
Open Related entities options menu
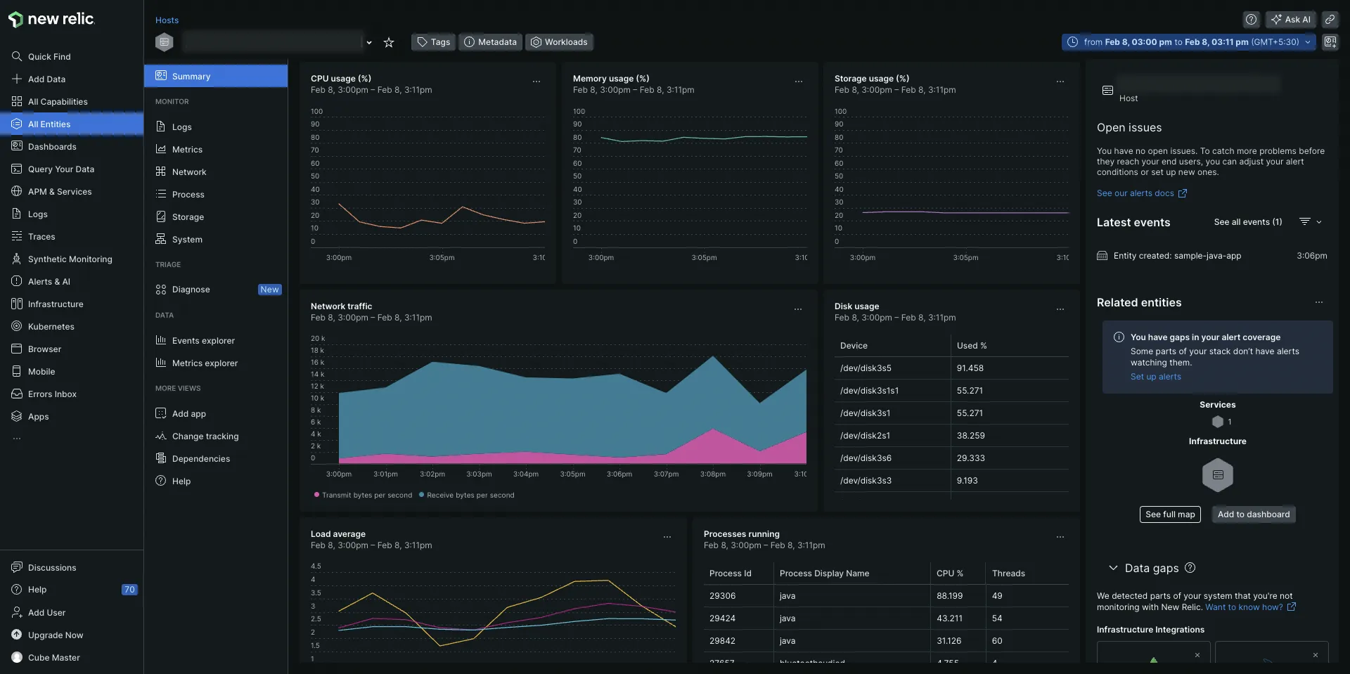point(1319,302)
